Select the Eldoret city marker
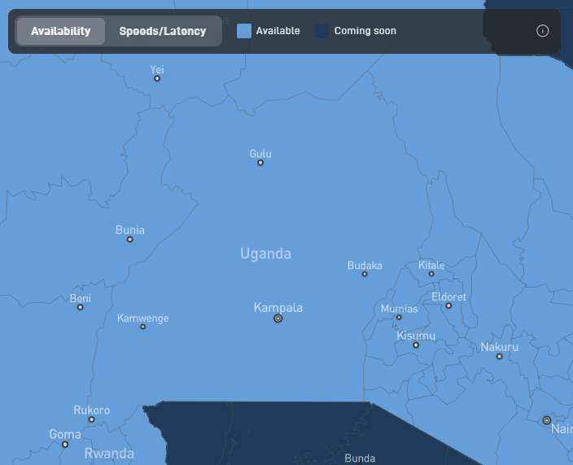 [448, 305]
